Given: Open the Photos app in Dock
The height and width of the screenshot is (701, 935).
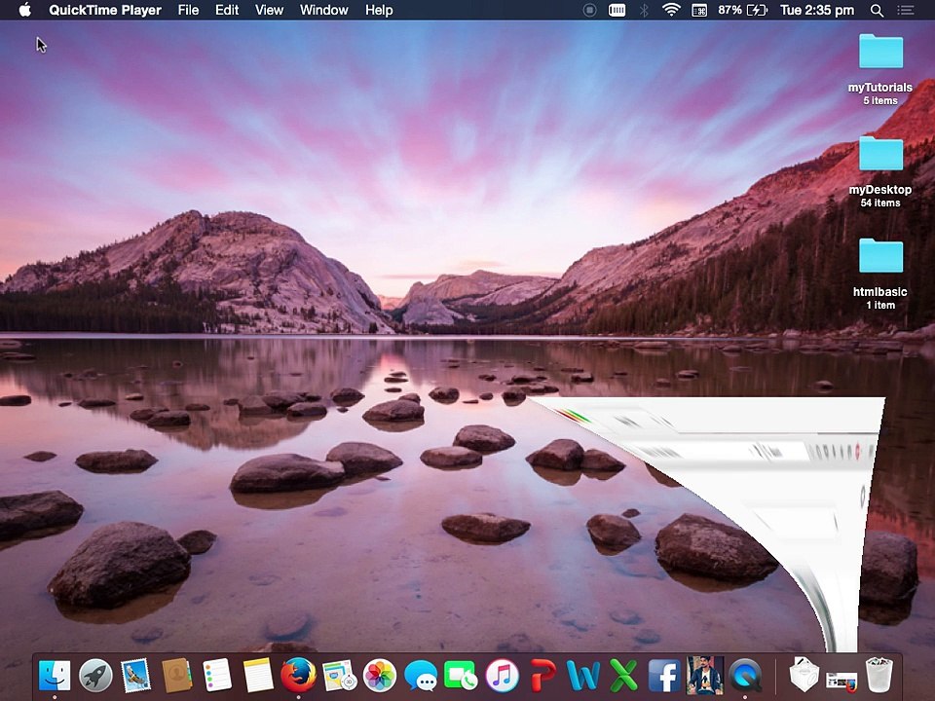Looking at the screenshot, I should point(380,675).
